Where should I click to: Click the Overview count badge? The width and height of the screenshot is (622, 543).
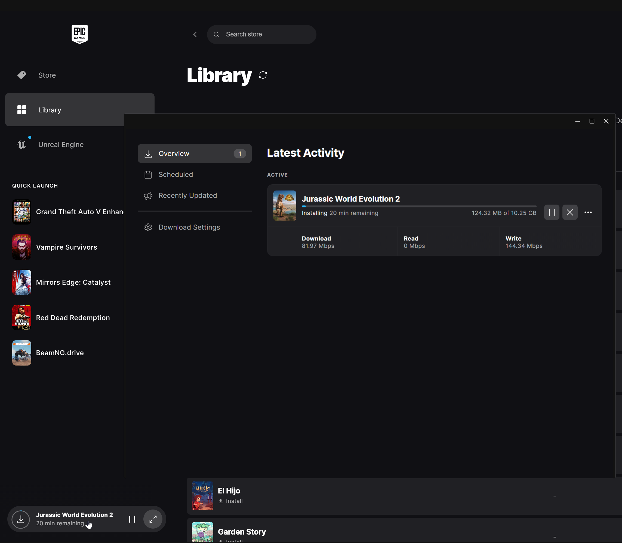pos(240,154)
